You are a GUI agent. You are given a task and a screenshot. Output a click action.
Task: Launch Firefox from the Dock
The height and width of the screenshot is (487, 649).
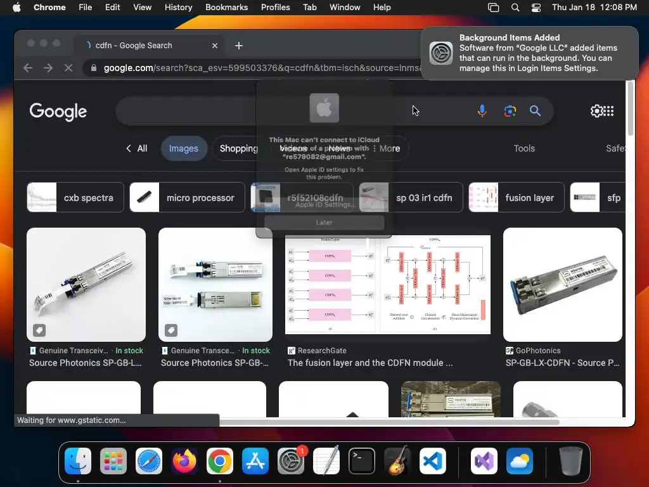click(184, 461)
